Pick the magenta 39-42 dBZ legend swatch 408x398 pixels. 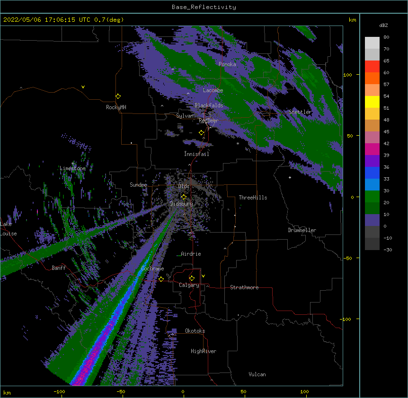click(x=372, y=149)
